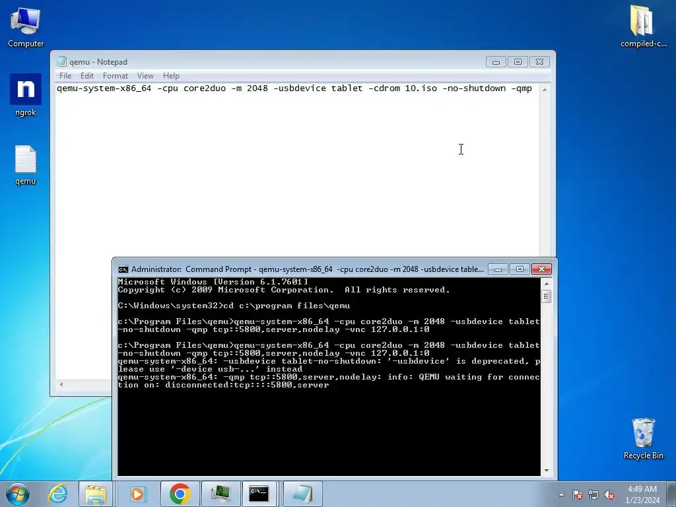Switch to the Command Prompt taskbar button
The height and width of the screenshot is (507, 676).
pos(259,494)
